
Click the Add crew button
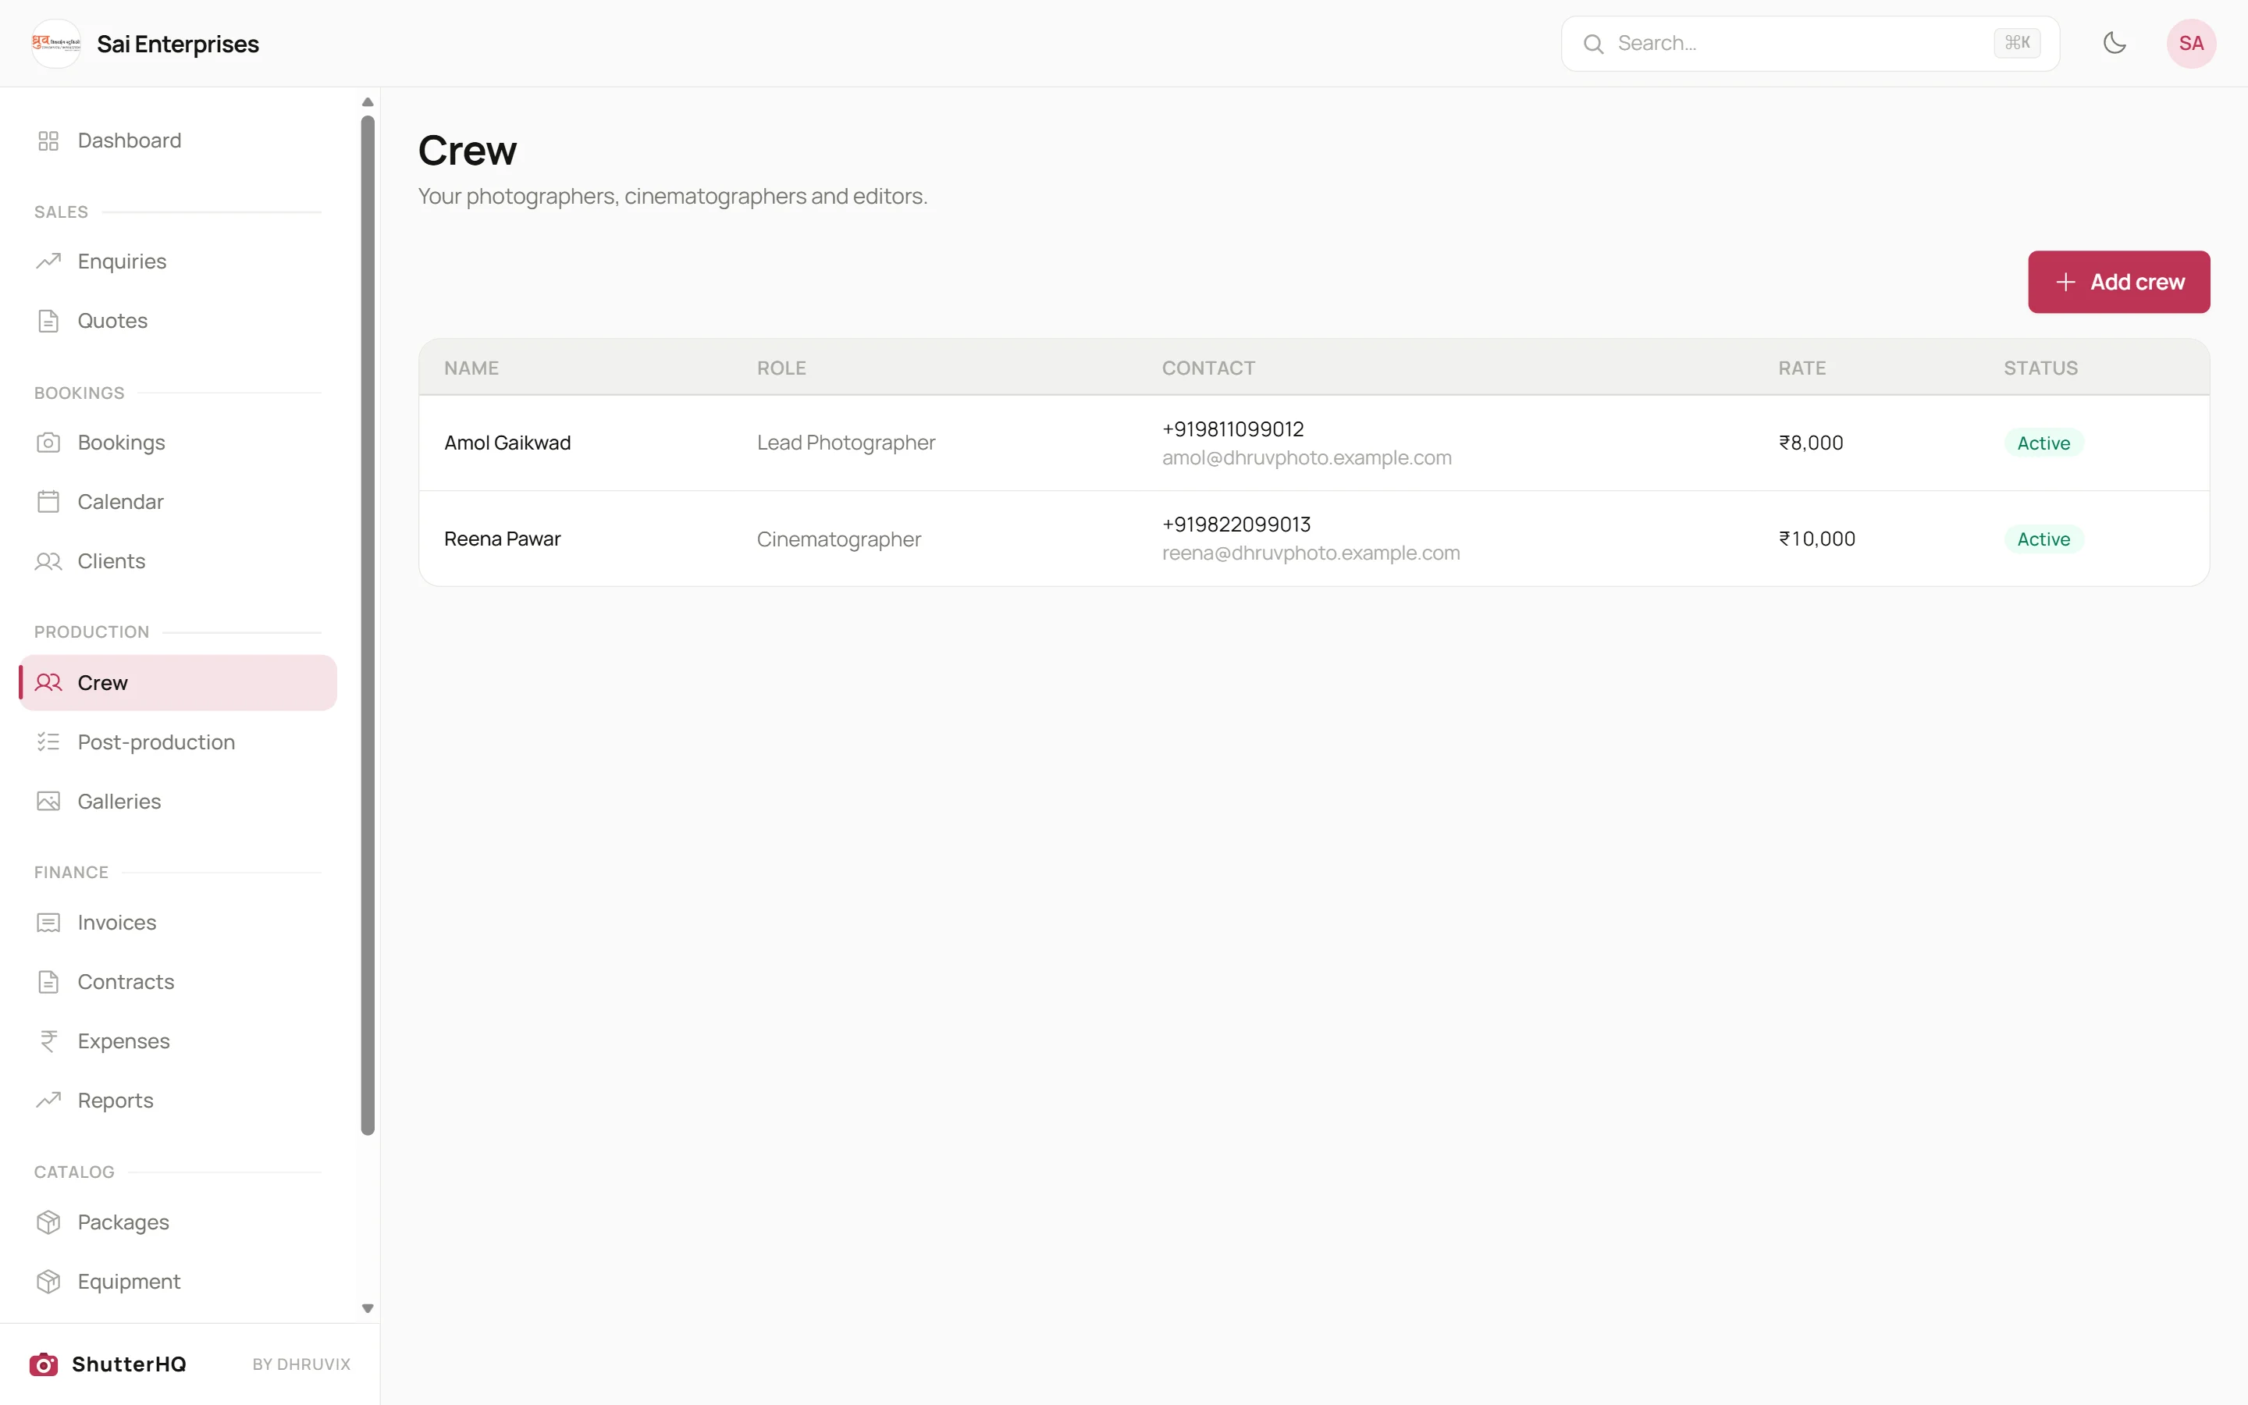pos(2118,282)
